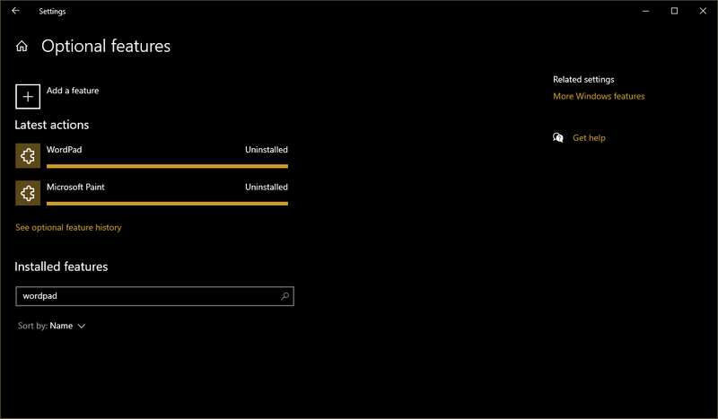Viewport: 718px width, 419px height.
Task: Click the Installed features heading
Action: point(61,266)
